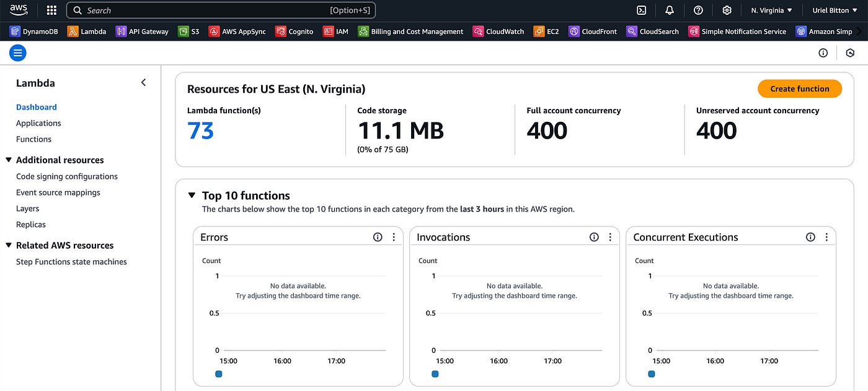
Task: Open S3 from favorites bar
Action: 188,32
